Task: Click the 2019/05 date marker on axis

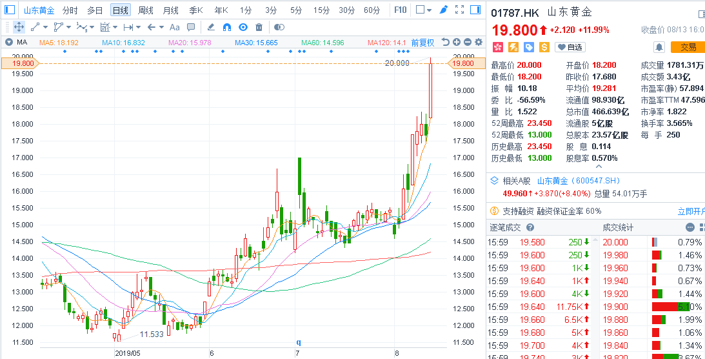Action: (x=130, y=353)
